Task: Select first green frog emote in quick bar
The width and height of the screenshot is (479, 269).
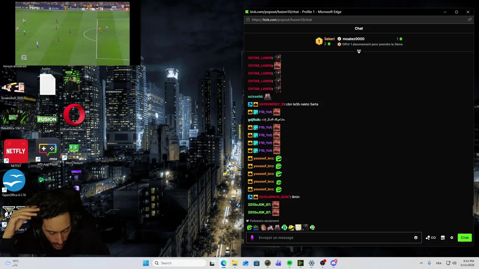Action: pos(250,228)
